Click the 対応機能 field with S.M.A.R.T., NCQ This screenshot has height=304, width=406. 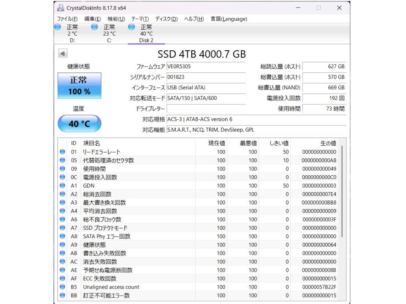click(256, 130)
